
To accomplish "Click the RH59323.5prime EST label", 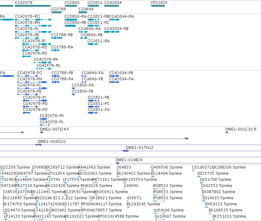I will pos(221,204).
